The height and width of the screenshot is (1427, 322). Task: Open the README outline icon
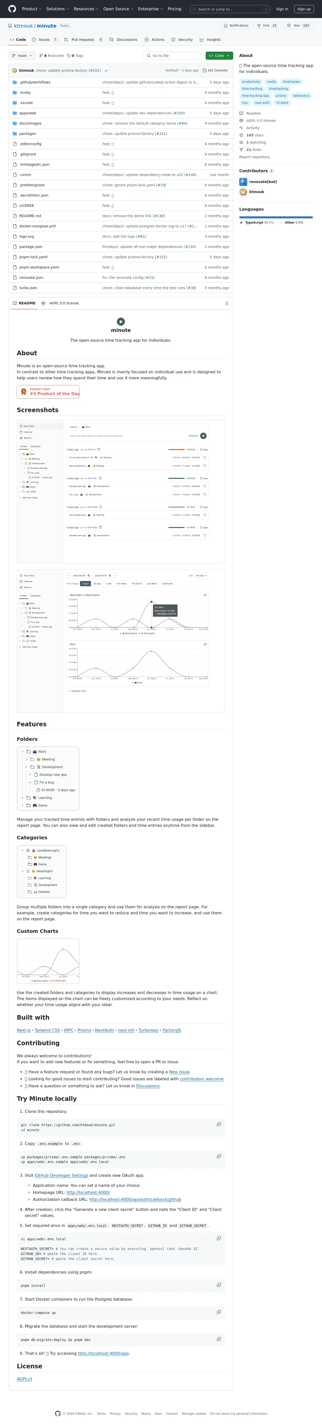coord(226,303)
